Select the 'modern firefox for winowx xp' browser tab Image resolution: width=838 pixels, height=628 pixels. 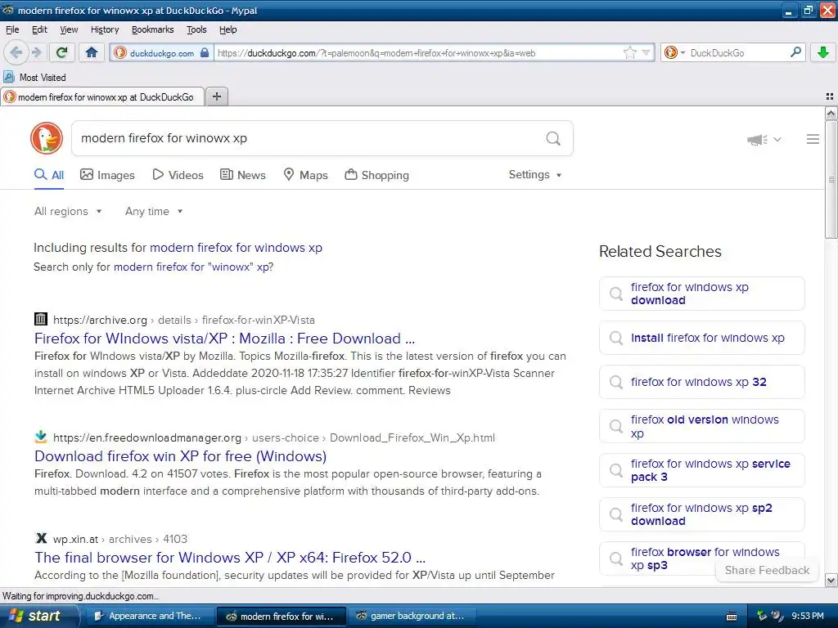point(102,96)
